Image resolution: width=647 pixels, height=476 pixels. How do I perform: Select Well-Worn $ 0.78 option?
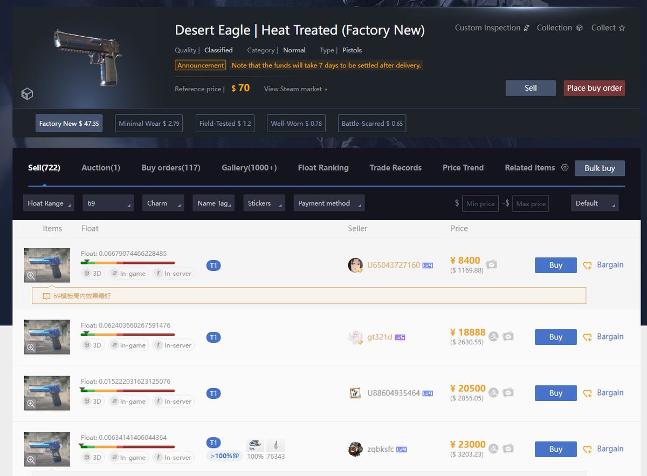coord(296,123)
